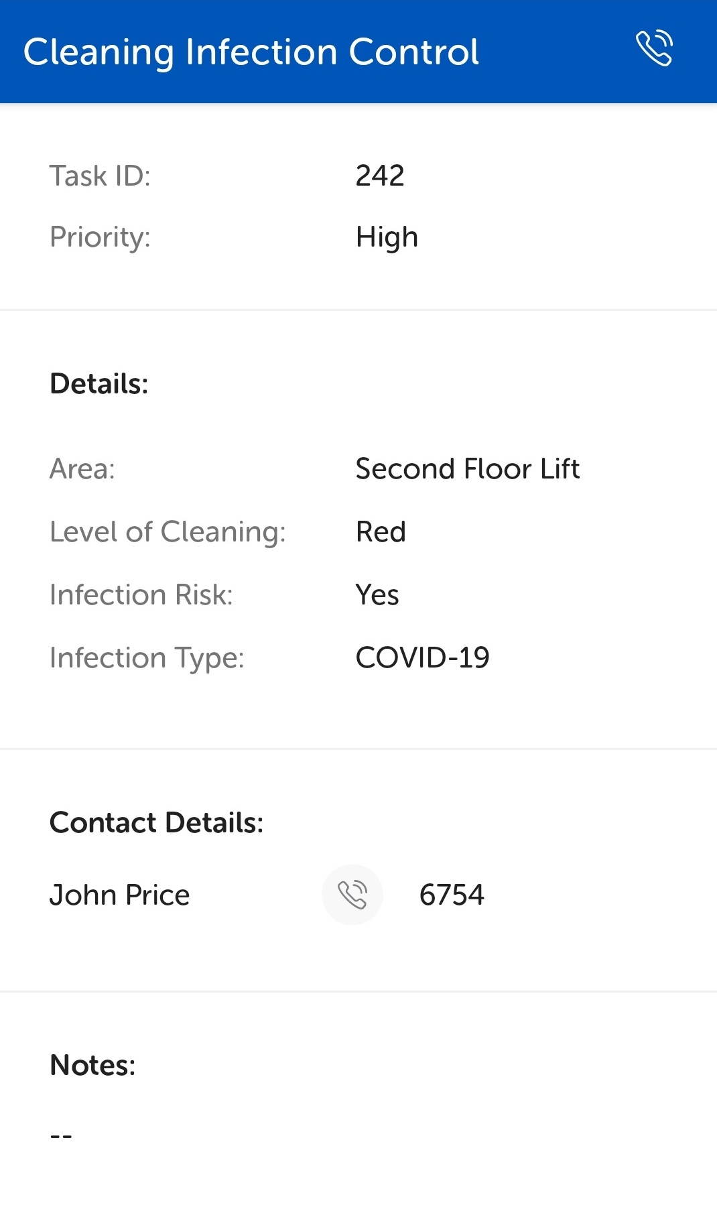Select the contact name John Price
Screen dimensions: 717x1205
pos(120,895)
